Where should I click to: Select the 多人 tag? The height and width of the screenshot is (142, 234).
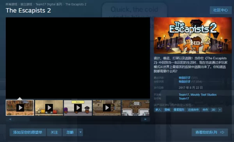pyautogui.click(x=158, y=110)
